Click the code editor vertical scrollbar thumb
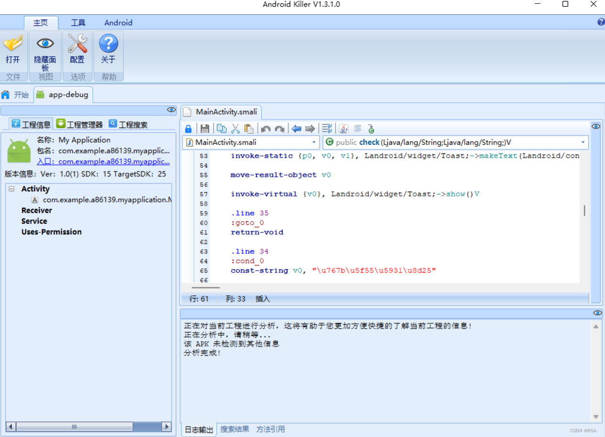This screenshot has width=605, height=437. 584,211
